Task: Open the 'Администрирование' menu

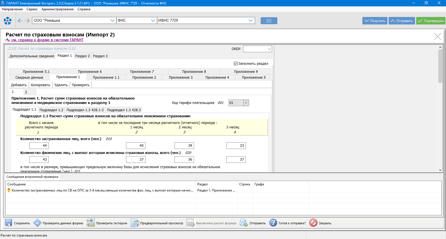Action: 57,9
